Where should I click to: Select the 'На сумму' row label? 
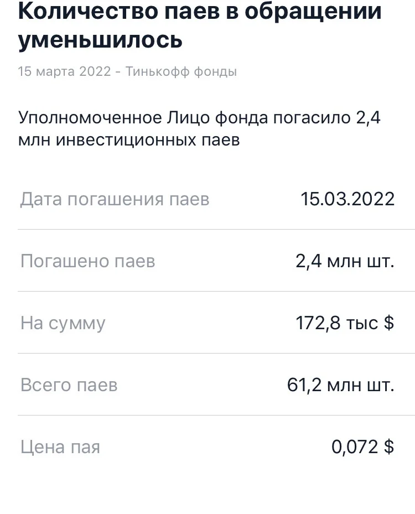pyautogui.click(x=63, y=324)
